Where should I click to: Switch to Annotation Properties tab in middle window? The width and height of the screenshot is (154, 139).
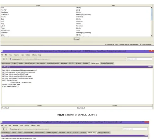coord(53,63)
